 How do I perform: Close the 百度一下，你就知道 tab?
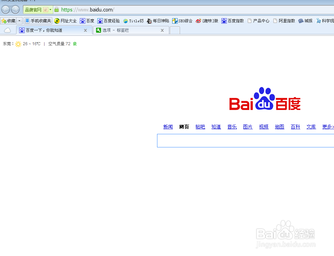pos(85,30)
